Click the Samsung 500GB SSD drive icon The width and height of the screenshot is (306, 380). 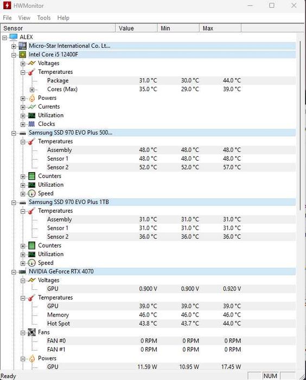click(23, 133)
